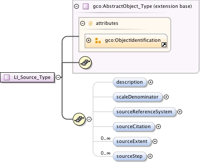Select the sourceCitation element
The image size is (200, 163).
(134, 127)
